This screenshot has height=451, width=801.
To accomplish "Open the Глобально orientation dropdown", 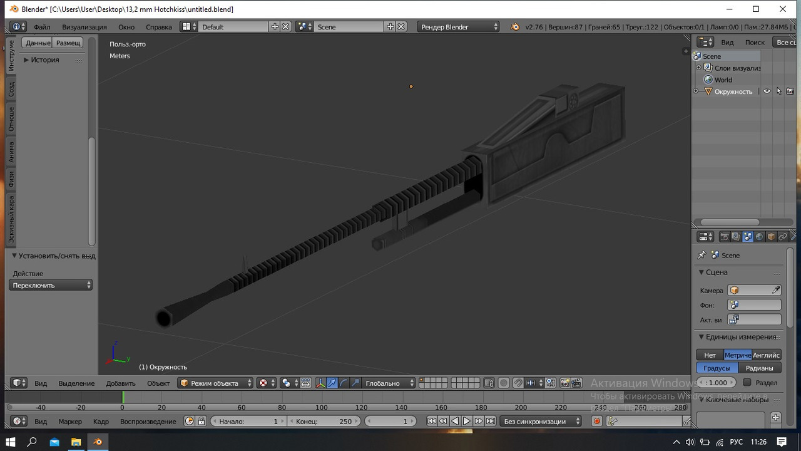I will click(389, 383).
